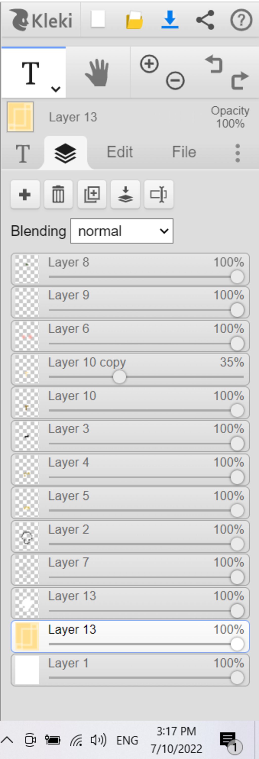Click the duplicate layer icon
259x759 pixels.
(92, 194)
